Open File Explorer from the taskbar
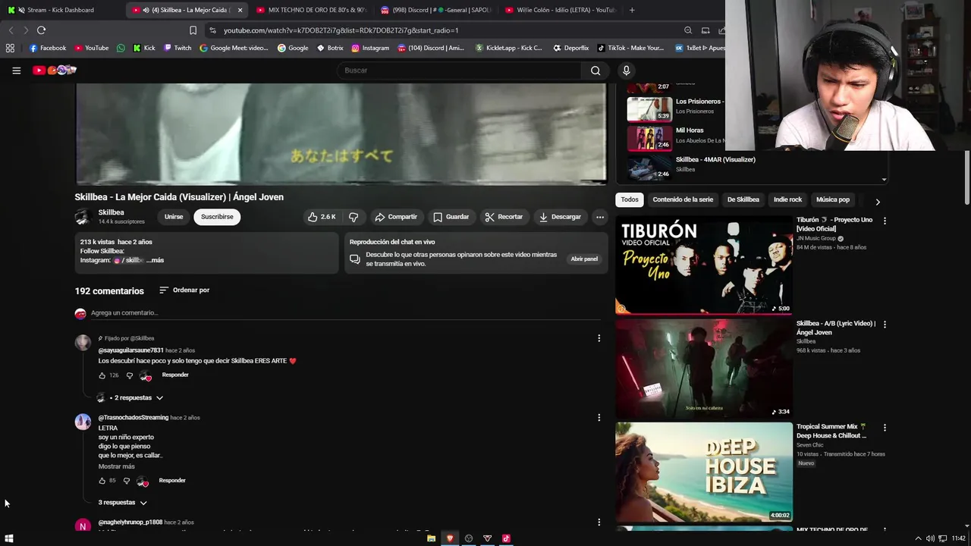The height and width of the screenshot is (546, 971). [x=431, y=538]
